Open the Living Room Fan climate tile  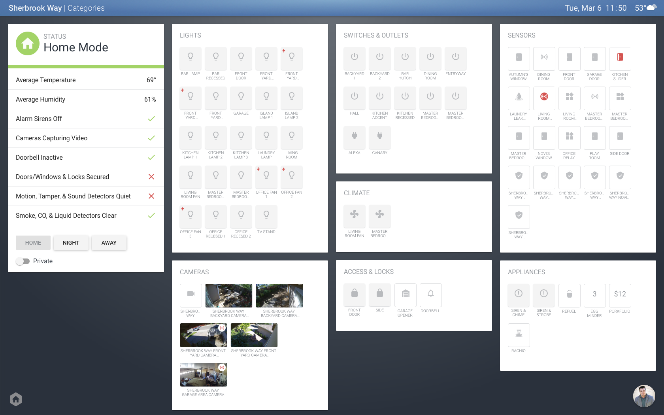click(355, 216)
